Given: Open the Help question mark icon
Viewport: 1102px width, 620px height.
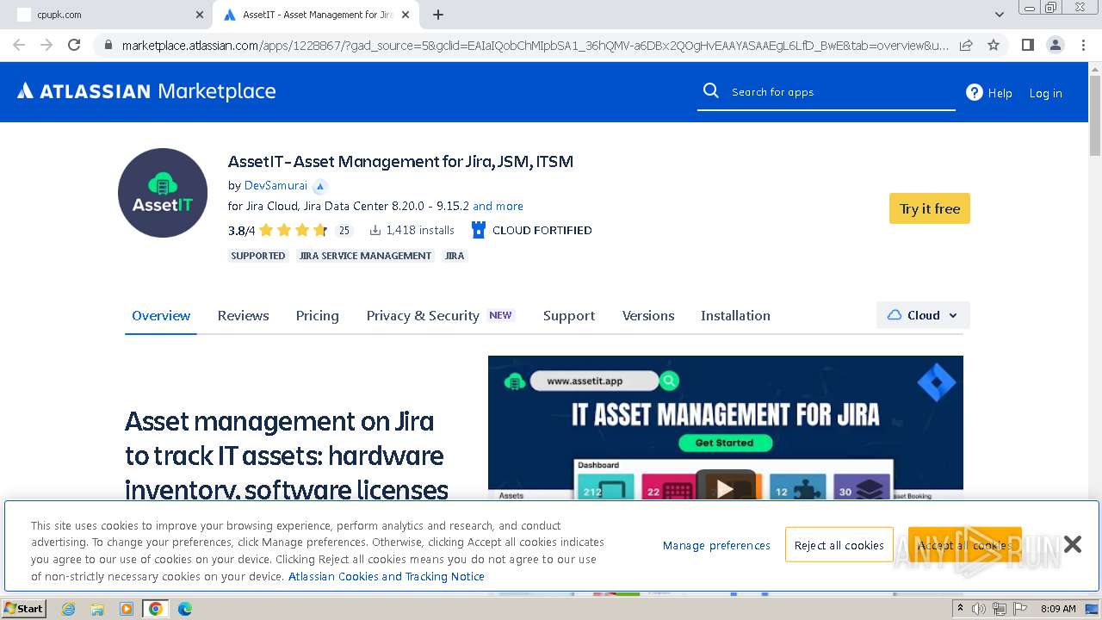Looking at the screenshot, I should click(975, 92).
